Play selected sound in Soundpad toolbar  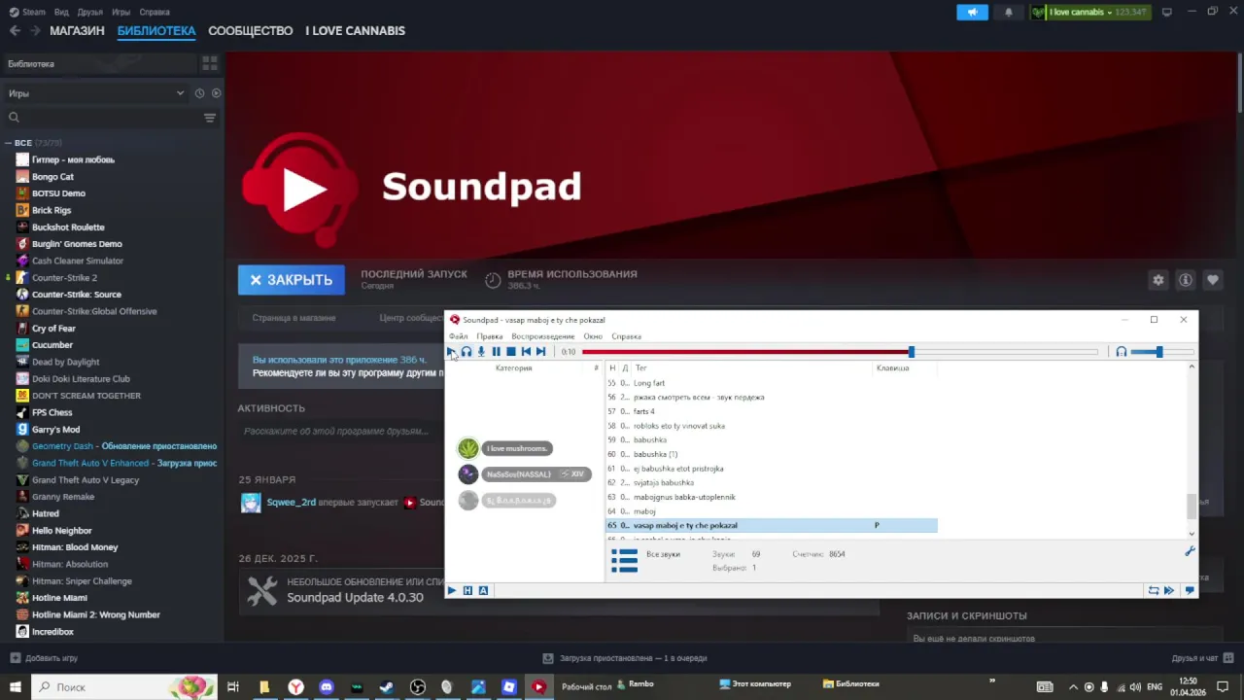451,351
